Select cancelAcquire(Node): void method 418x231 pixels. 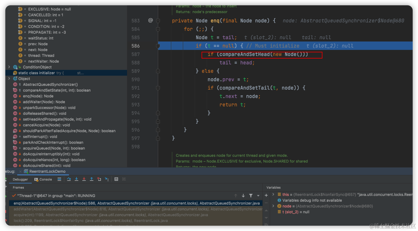47,125
